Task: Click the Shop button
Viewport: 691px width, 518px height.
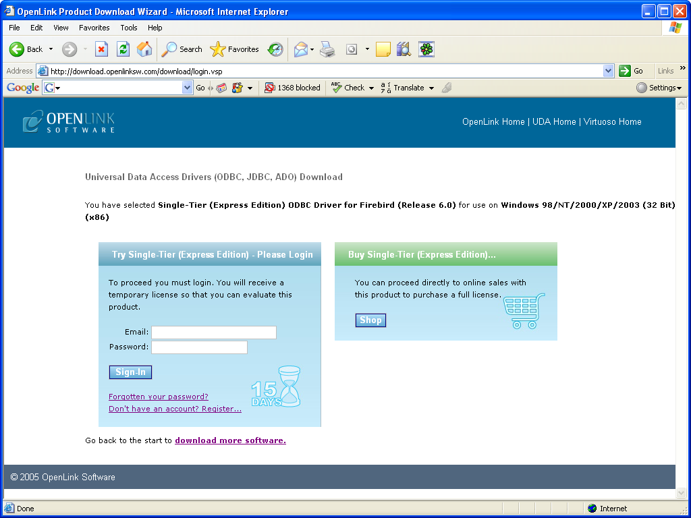Action: [x=370, y=320]
